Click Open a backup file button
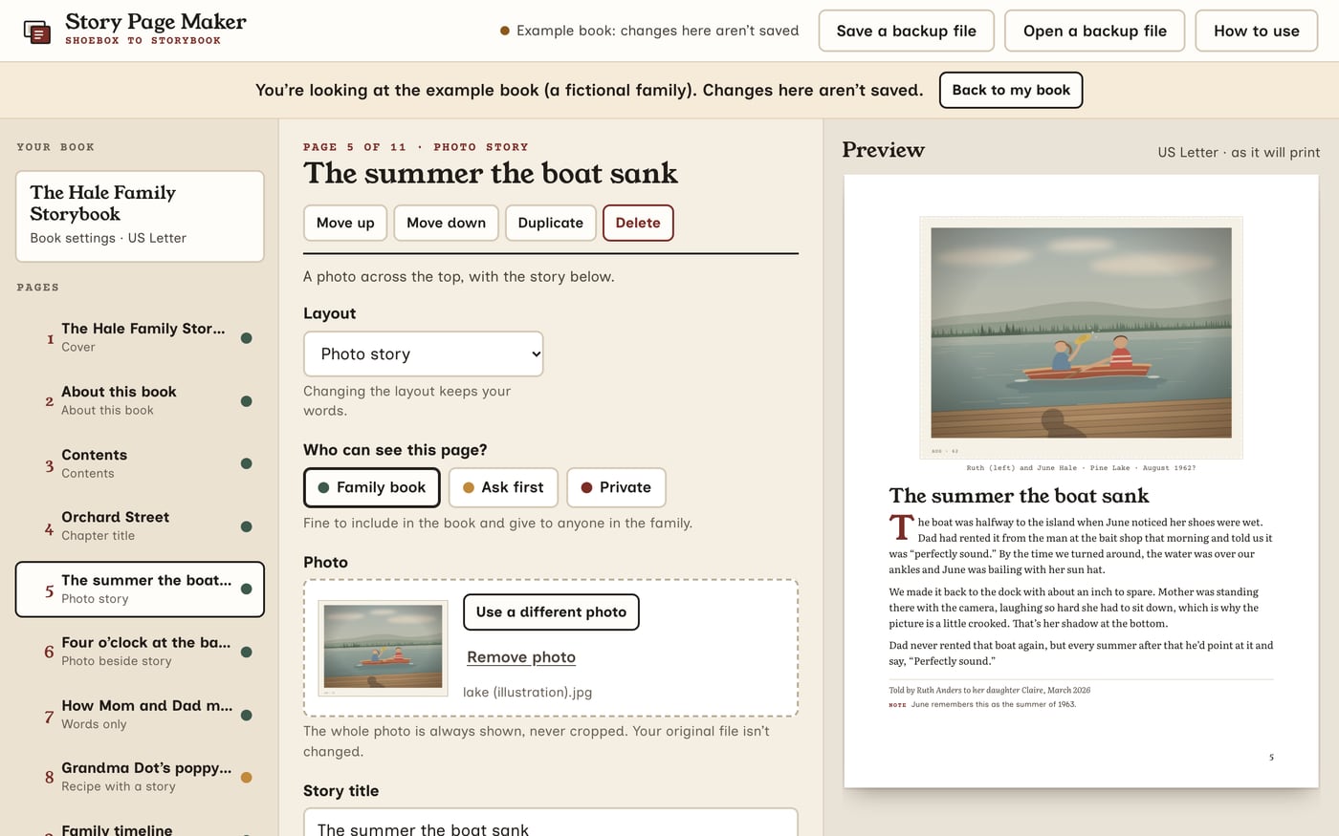 tap(1095, 31)
